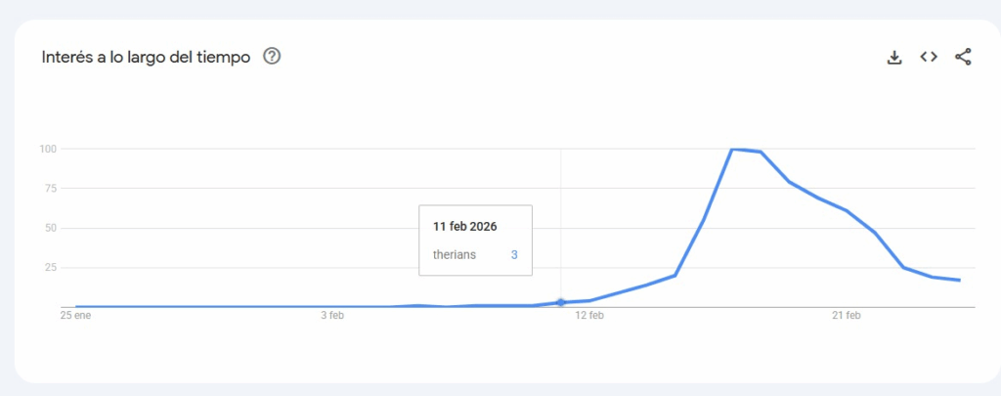Click the highlighted data point marker on the line
The height and width of the screenshot is (396, 1001).
[561, 303]
